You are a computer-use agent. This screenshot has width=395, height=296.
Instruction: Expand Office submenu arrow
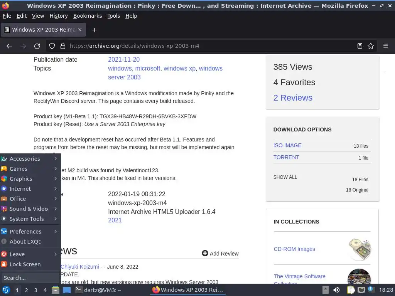56,199
